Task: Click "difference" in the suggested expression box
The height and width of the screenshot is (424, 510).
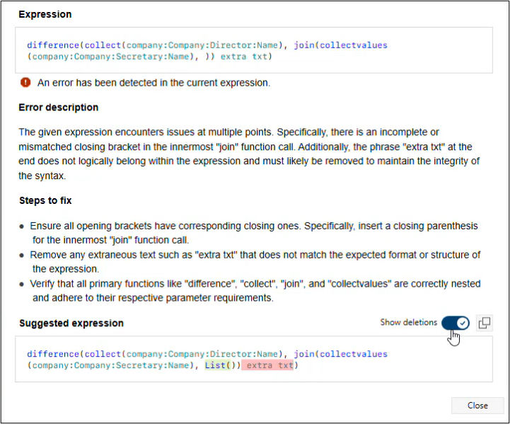Action: [53, 354]
